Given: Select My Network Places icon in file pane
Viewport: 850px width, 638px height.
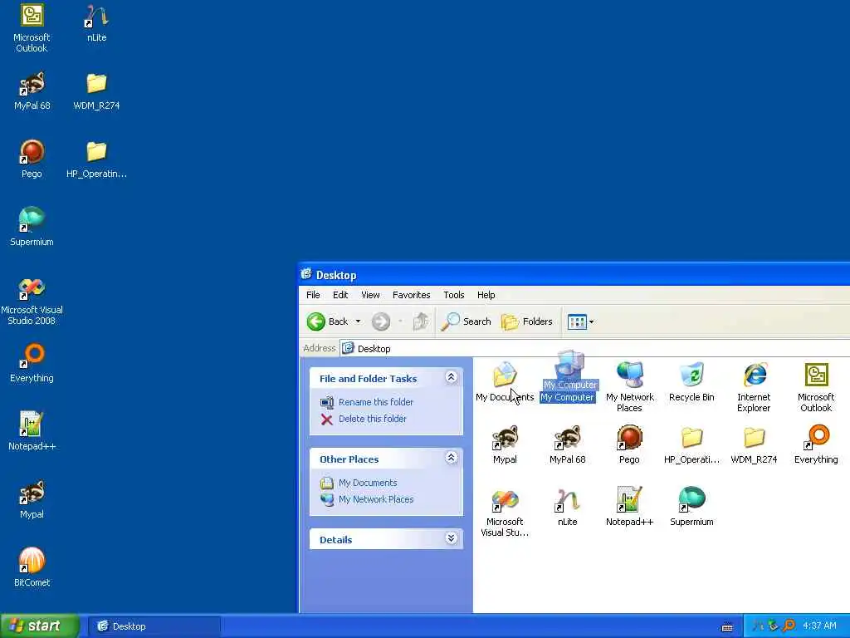Looking at the screenshot, I should point(629,387).
